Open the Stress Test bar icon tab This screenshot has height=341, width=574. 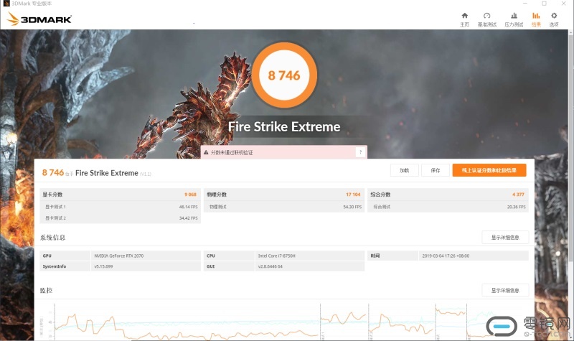pos(514,16)
